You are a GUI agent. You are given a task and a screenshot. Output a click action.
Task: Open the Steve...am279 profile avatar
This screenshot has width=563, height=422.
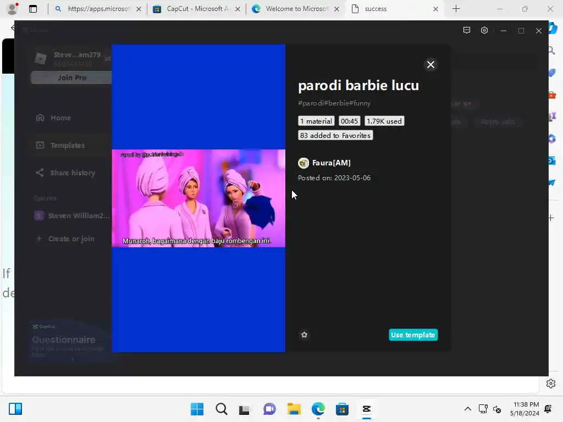(41, 58)
